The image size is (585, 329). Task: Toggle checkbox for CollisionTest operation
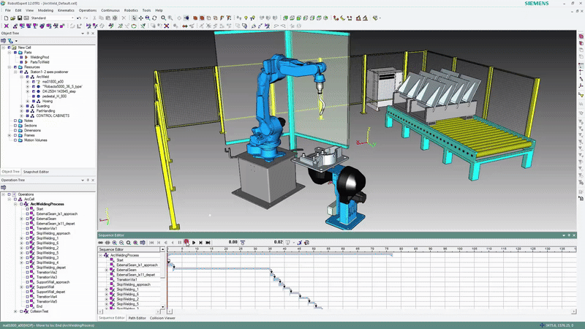click(x=21, y=311)
